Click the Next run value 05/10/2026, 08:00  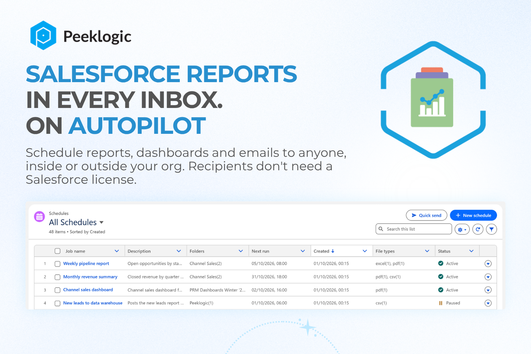click(x=269, y=263)
